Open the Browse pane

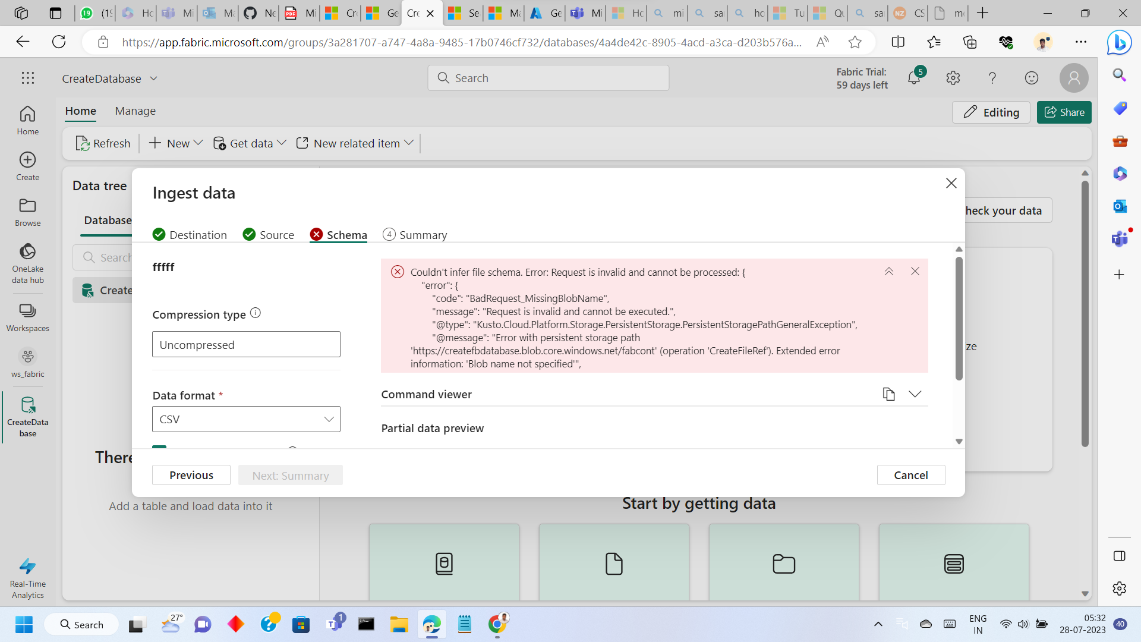coord(27,212)
